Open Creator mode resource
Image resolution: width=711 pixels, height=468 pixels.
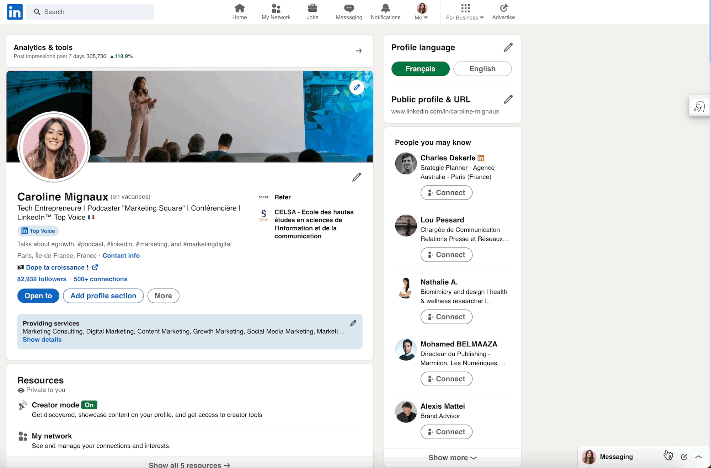[55, 405]
